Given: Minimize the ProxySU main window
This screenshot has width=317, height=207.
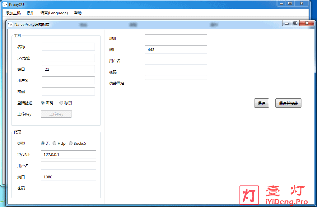Looking at the screenshot, I should pos(282,3).
